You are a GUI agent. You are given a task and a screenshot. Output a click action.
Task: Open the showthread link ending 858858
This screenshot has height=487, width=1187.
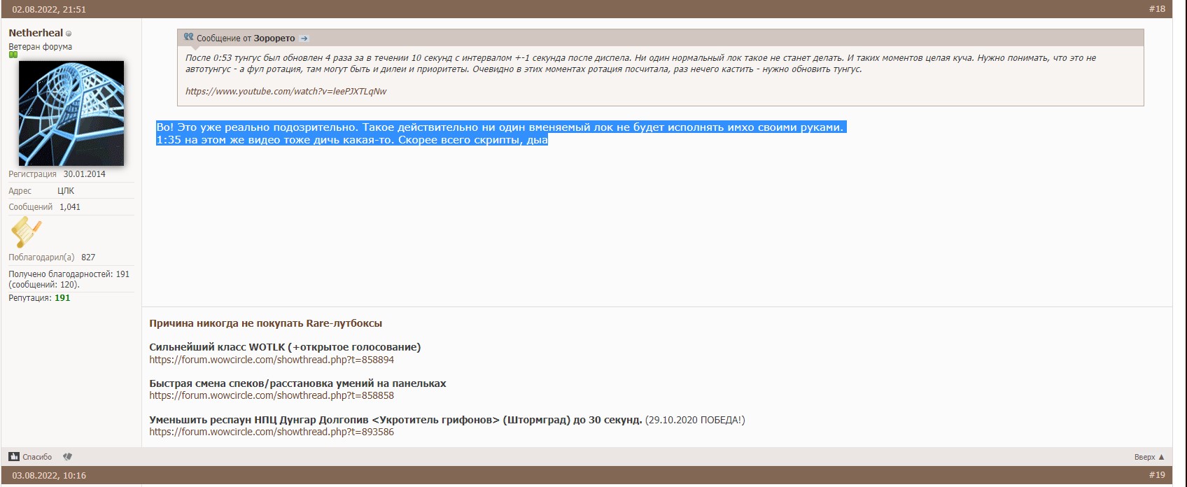tap(272, 395)
